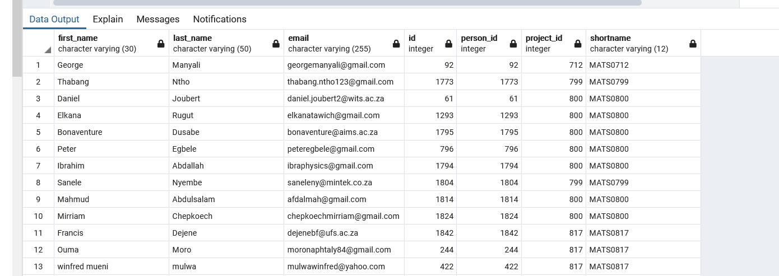The width and height of the screenshot is (779, 276).
Task: Click lock icon in project_id header
Action: tap(578, 44)
